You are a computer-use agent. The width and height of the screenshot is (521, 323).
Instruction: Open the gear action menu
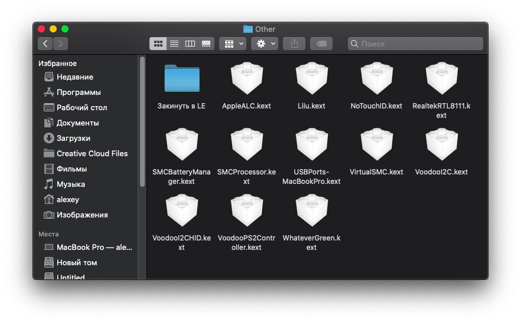pyautogui.click(x=265, y=44)
